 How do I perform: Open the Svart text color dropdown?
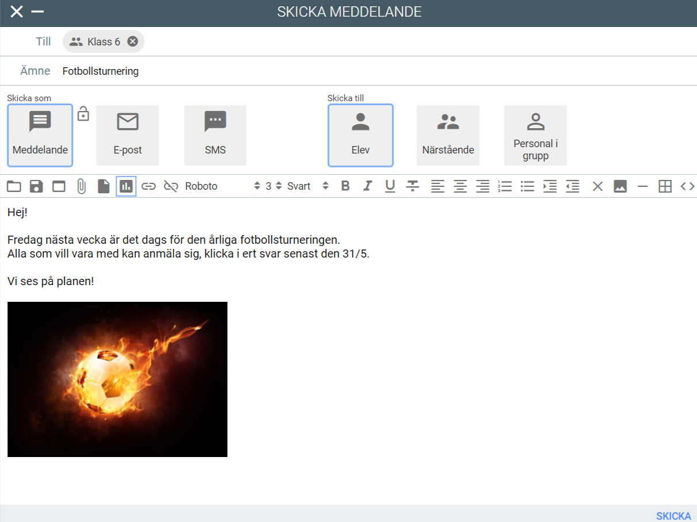click(308, 186)
